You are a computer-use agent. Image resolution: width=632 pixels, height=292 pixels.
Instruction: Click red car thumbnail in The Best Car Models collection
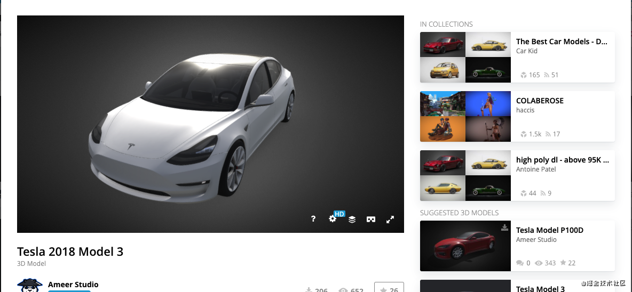(x=443, y=45)
